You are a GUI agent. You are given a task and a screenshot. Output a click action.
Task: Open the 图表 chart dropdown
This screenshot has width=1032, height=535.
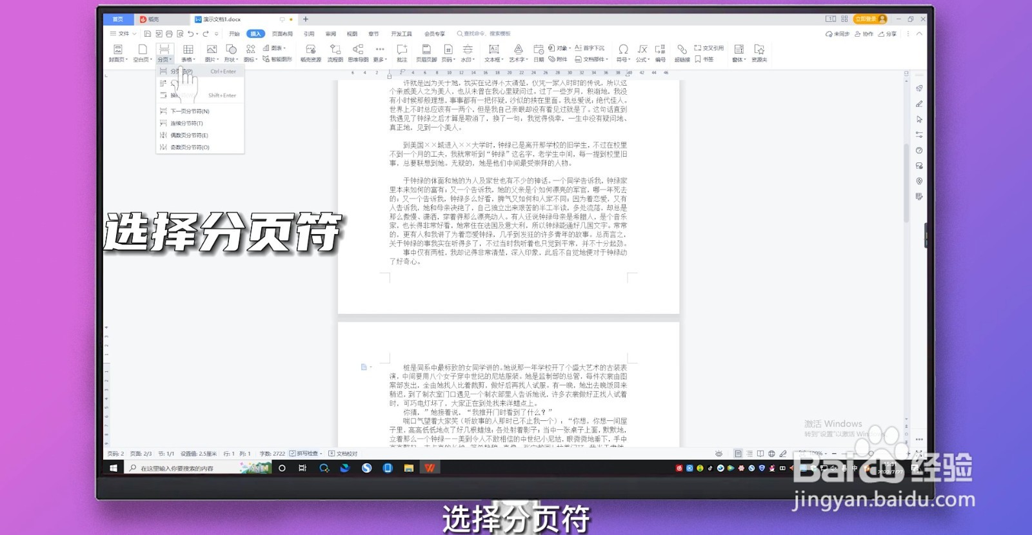(274, 48)
